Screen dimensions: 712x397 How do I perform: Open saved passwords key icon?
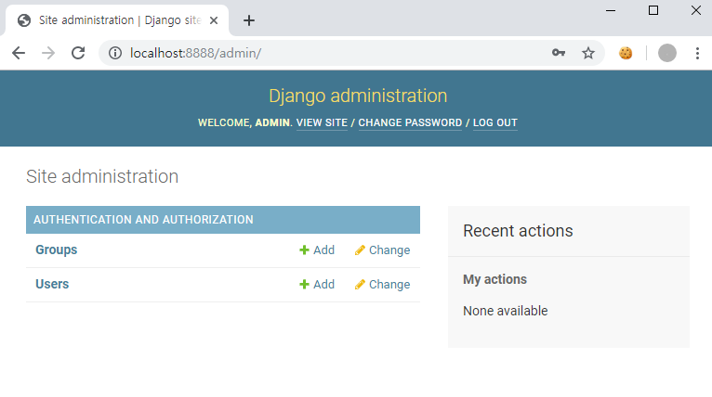[559, 53]
